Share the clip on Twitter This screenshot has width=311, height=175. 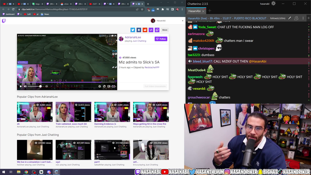133,30
